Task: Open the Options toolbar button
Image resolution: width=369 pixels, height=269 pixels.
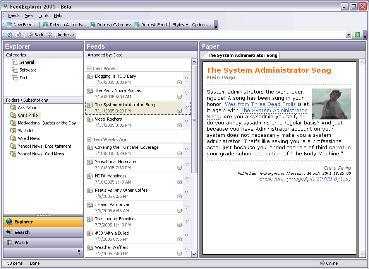Action: tap(201, 25)
